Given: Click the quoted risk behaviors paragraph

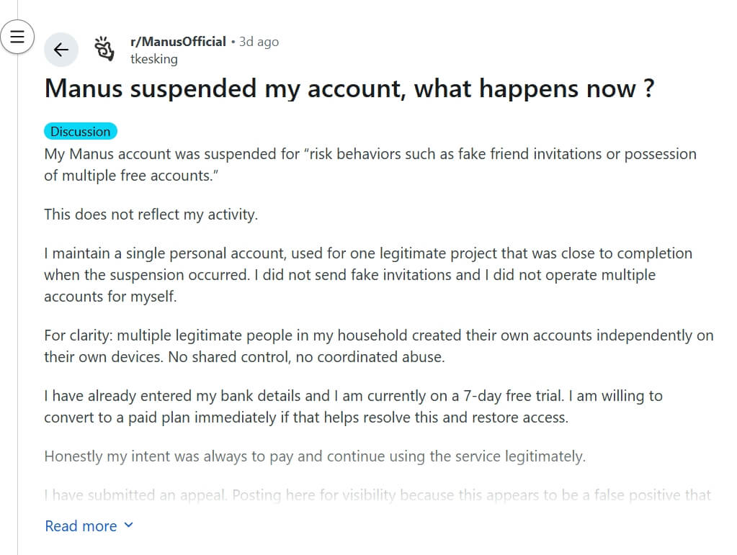Looking at the screenshot, I should (x=370, y=164).
